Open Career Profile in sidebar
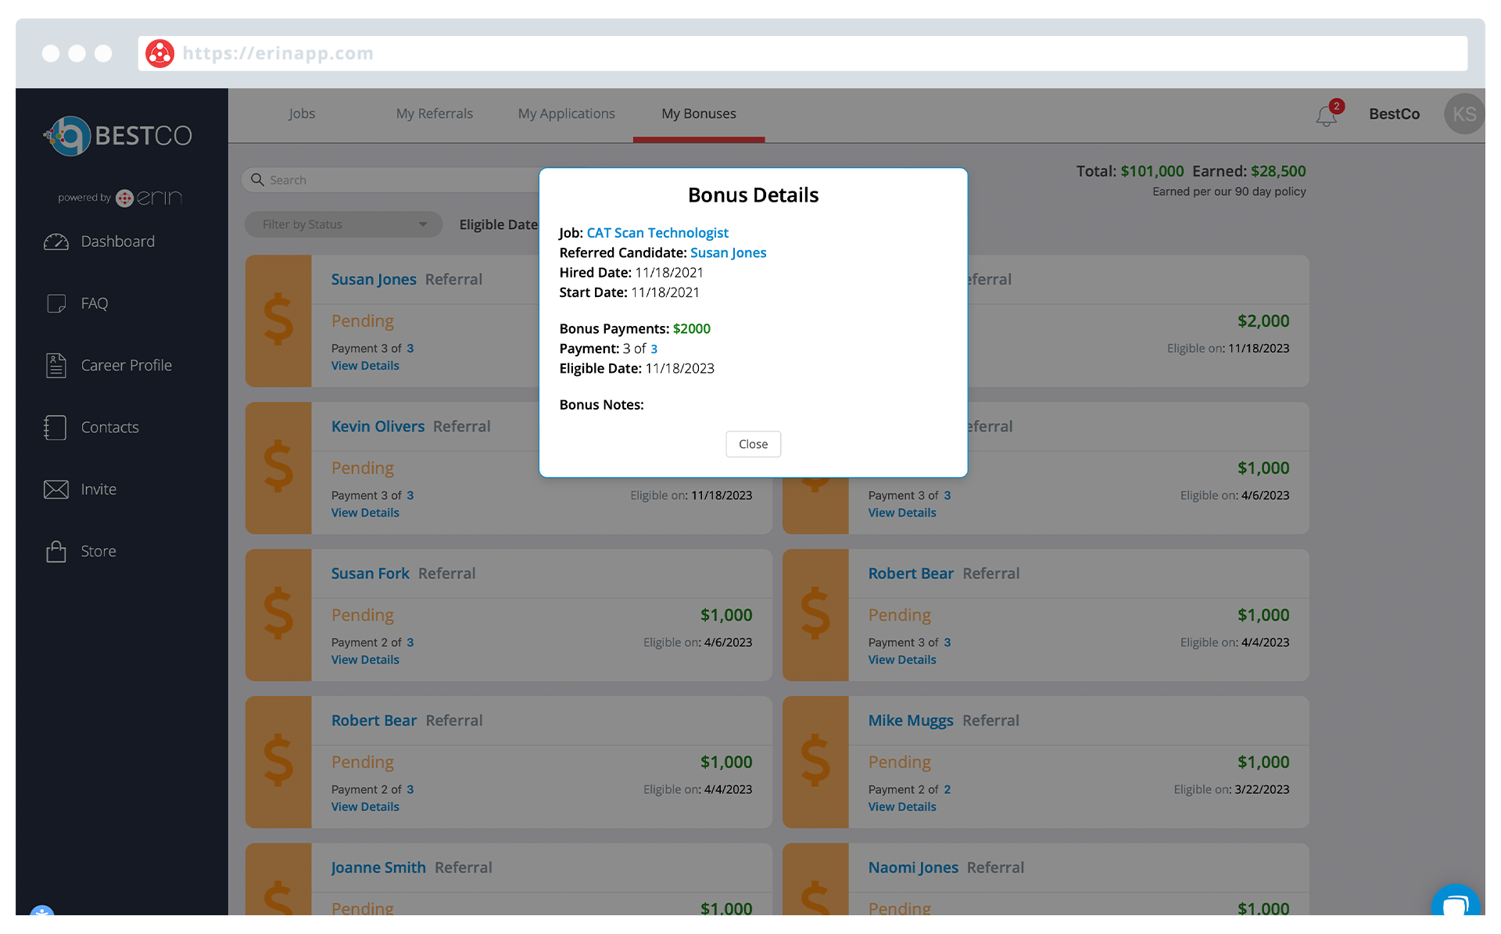The width and height of the screenshot is (1501, 934). [x=108, y=365]
